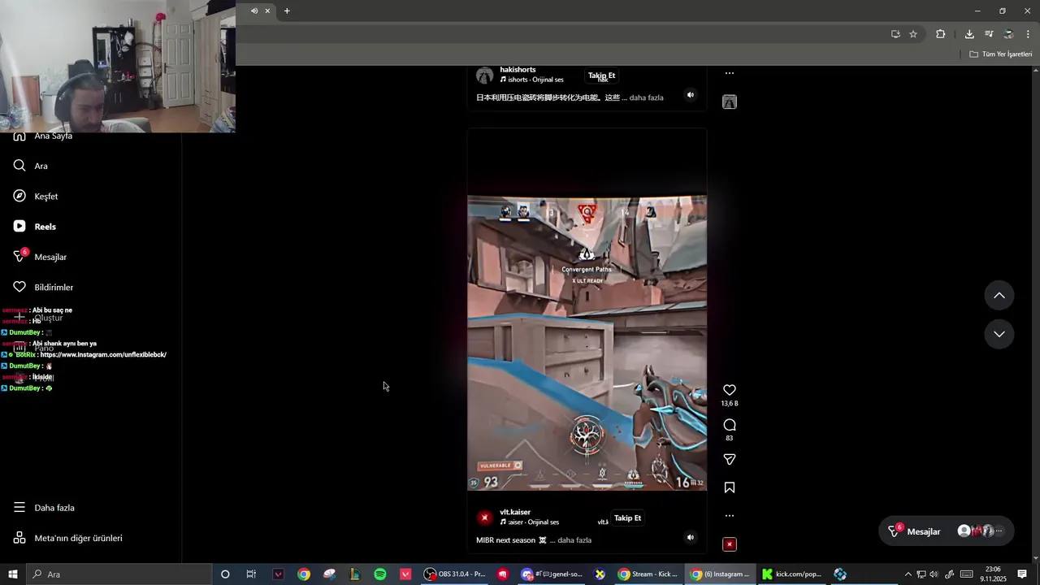Open the Windows Start menu
The width and height of the screenshot is (1040, 585).
coord(13,574)
